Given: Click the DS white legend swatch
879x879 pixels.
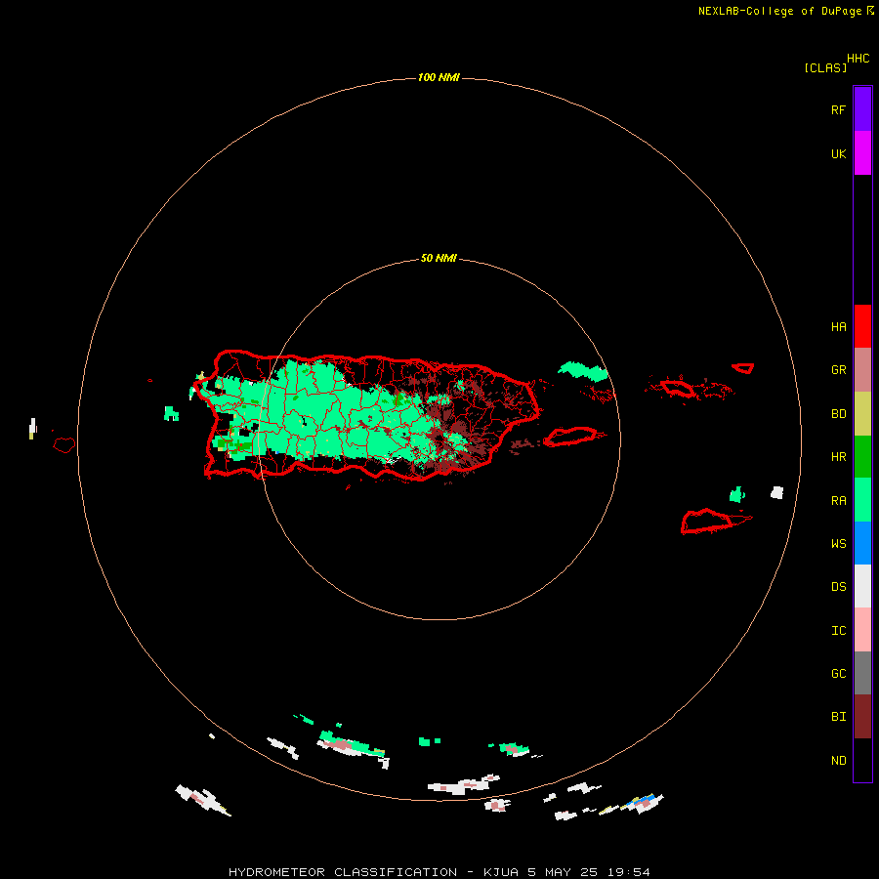Looking at the screenshot, I should (x=862, y=586).
